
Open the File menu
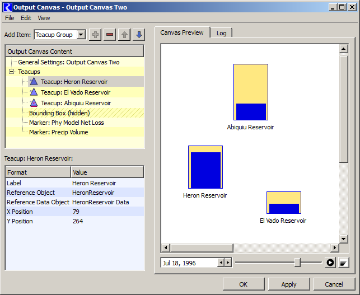(x=10, y=18)
